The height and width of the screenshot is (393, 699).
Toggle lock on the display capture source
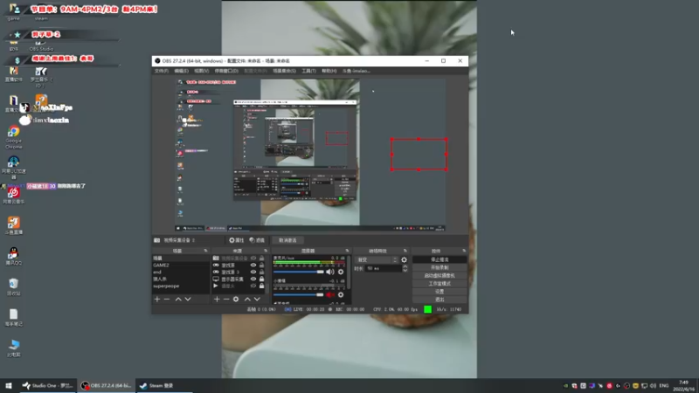point(261,279)
